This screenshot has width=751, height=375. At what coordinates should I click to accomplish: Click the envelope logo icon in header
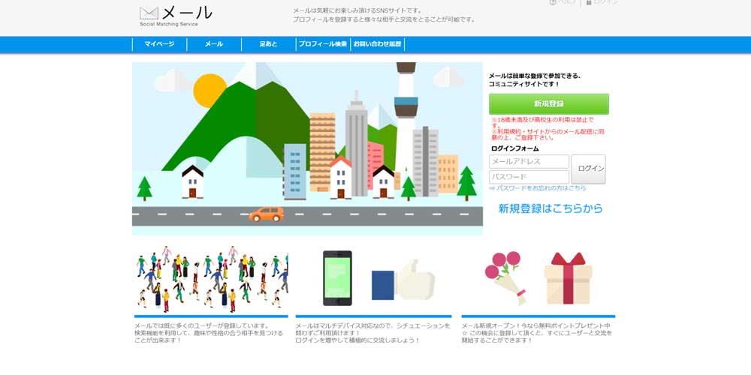point(149,13)
